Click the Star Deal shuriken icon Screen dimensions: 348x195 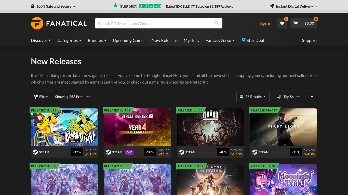point(243,40)
